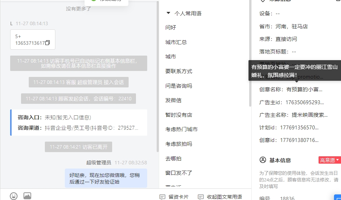
Task: Select the 暂时没有店 quick phrase
Action: click(x=178, y=115)
